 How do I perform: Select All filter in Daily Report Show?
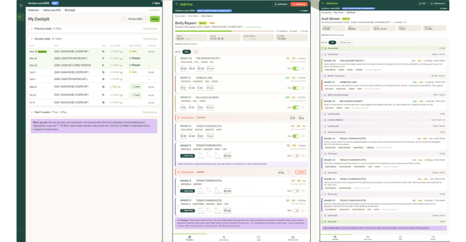coord(196,52)
